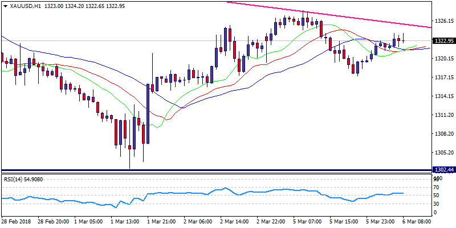
Task: Click the current price tag 1322.95
Action: (443, 41)
